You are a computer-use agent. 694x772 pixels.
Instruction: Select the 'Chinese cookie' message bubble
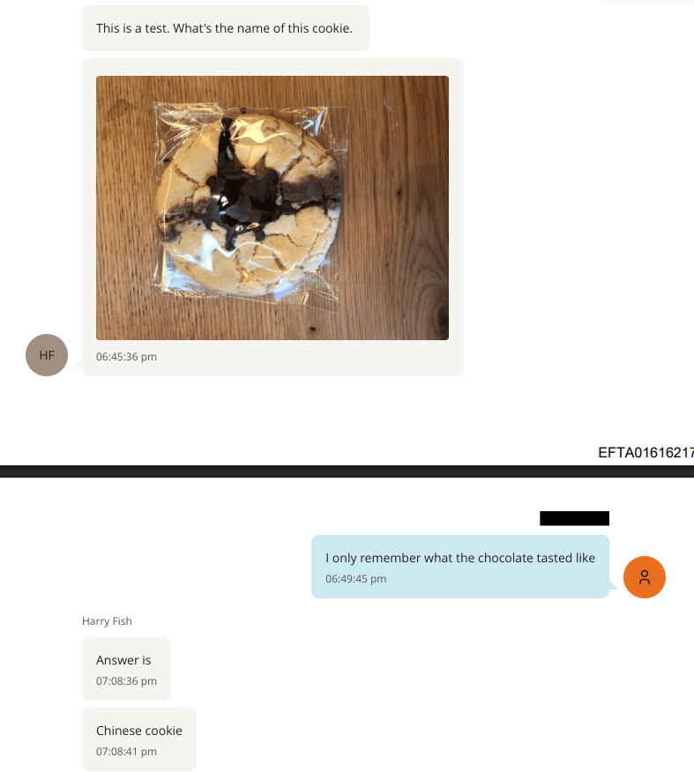point(139,739)
